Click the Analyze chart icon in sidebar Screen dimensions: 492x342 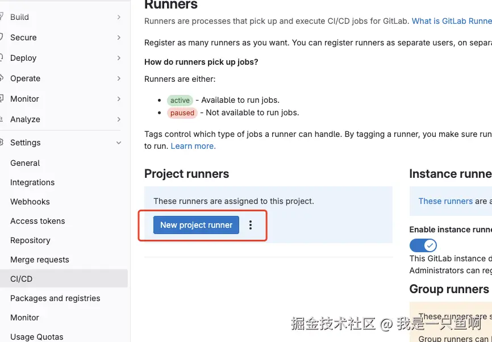point(2,119)
